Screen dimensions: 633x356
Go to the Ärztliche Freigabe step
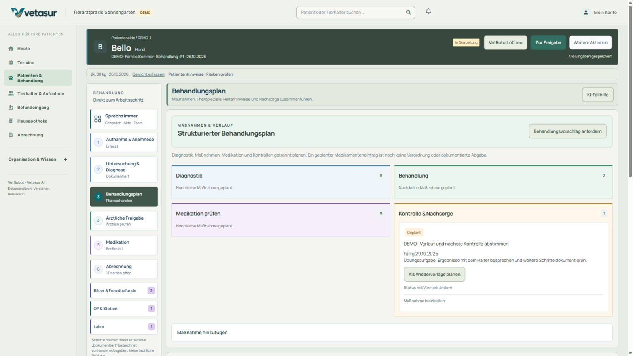(x=124, y=221)
